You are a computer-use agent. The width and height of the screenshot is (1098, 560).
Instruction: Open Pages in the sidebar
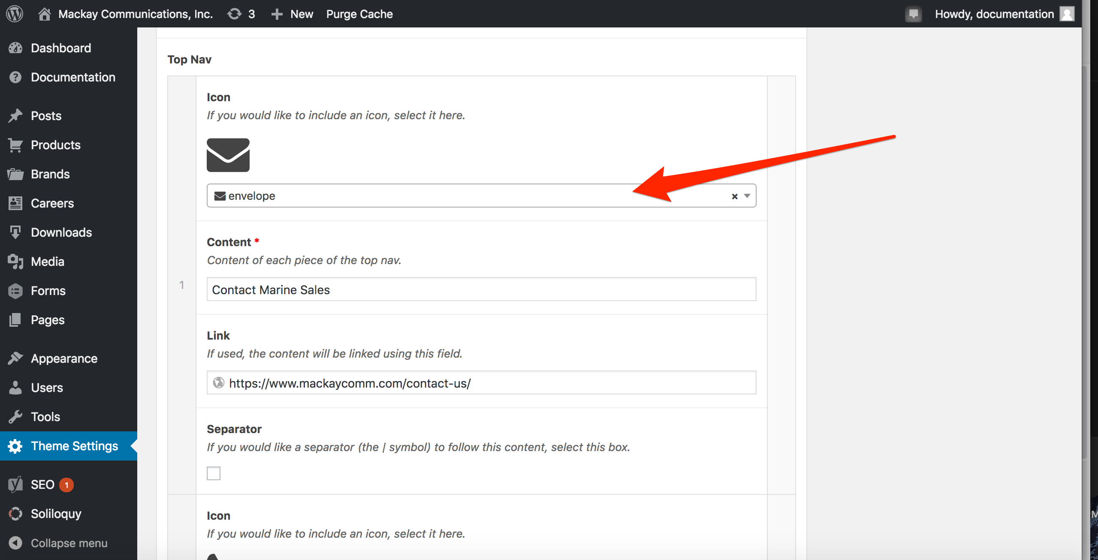tap(69, 320)
